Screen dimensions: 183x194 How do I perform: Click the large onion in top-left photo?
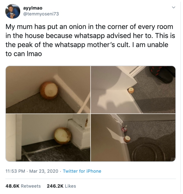click(x=49, y=90)
